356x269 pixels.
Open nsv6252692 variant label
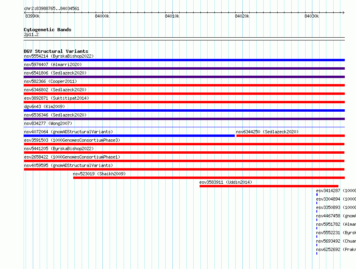pyautogui.click(x=336, y=249)
